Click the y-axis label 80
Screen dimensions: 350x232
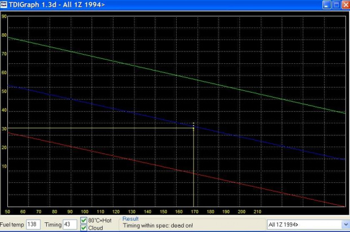4,35
